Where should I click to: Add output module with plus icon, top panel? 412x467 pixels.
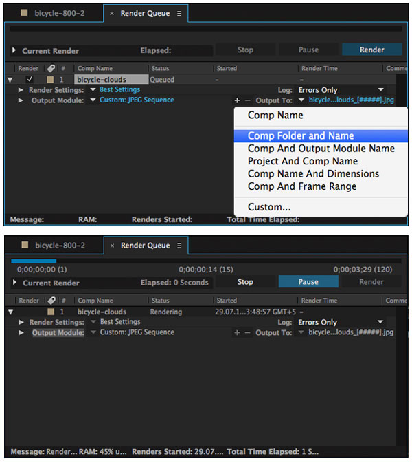coord(237,100)
